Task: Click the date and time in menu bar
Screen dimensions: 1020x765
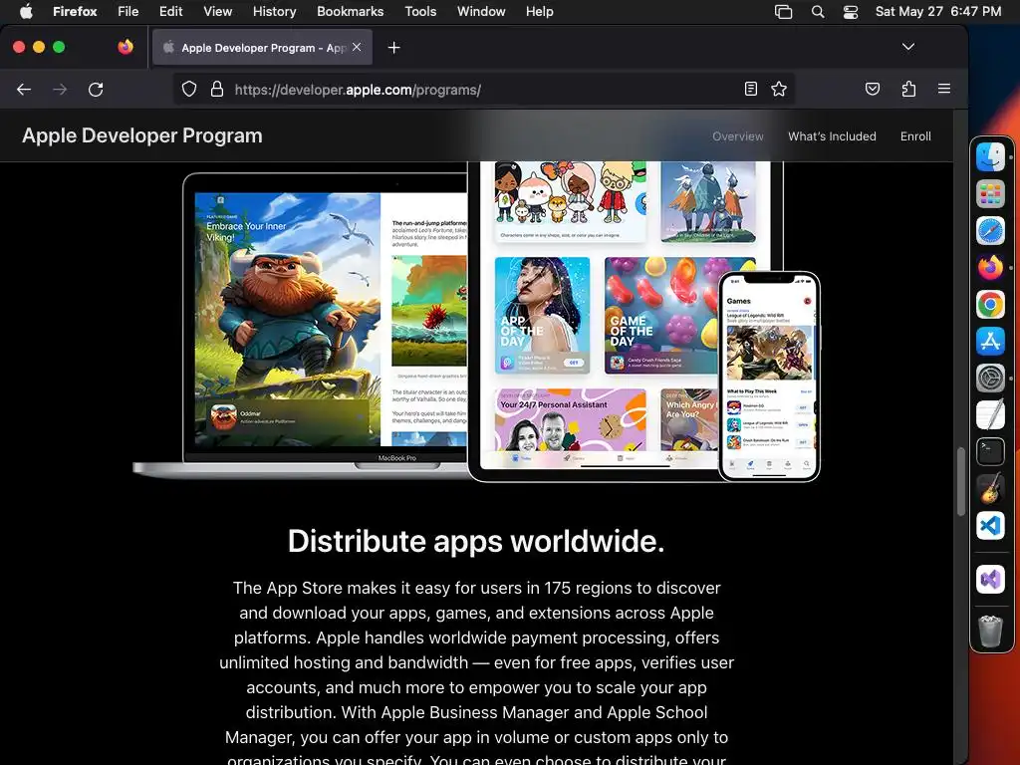Action: (938, 11)
